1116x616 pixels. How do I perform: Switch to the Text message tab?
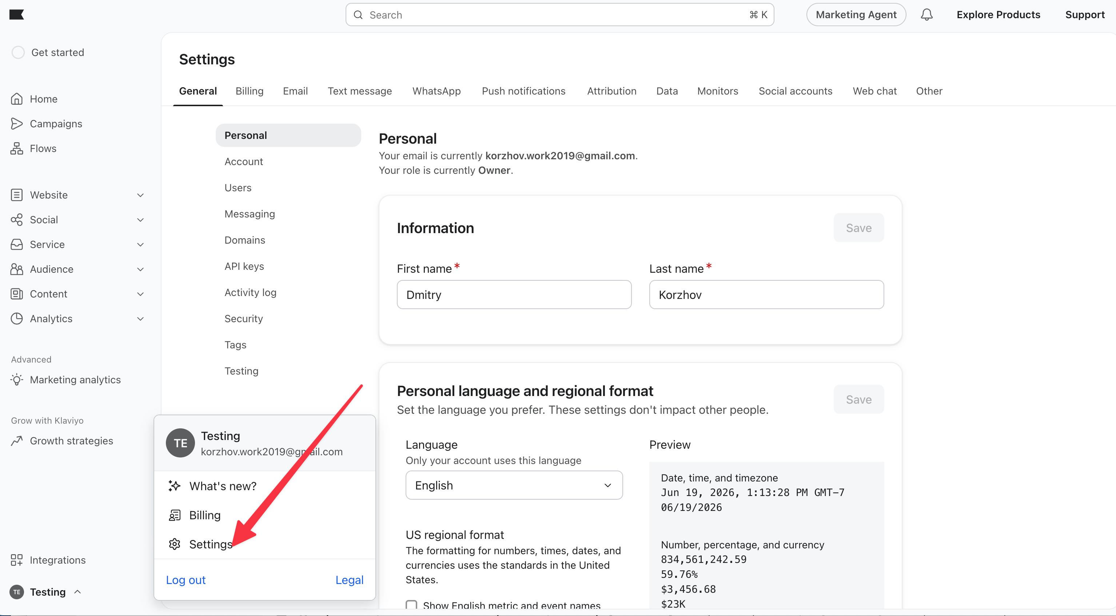pos(360,91)
